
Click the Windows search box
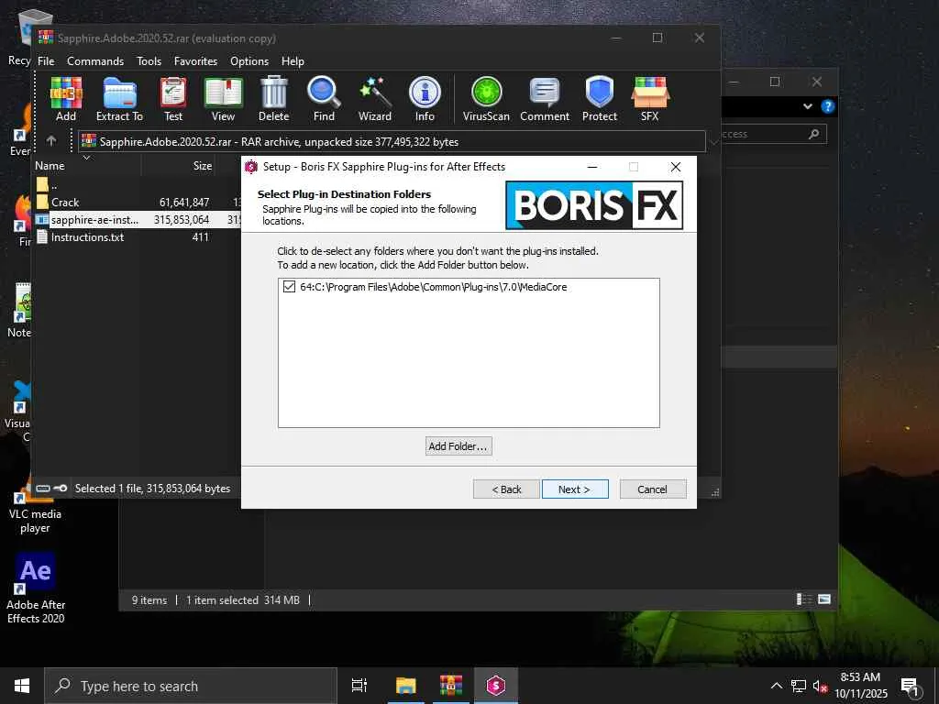(x=191, y=686)
